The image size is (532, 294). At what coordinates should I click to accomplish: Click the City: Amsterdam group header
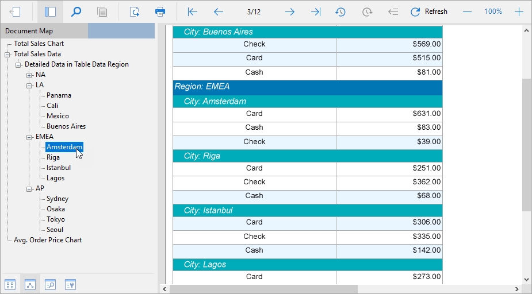[x=308, y=101]
